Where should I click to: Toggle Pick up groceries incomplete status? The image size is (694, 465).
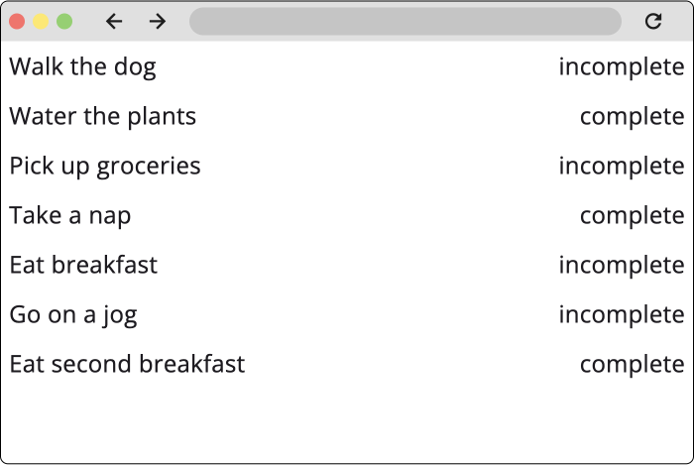coord(621,166)
